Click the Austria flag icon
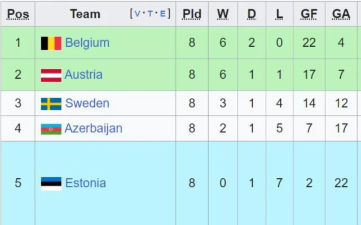The height and width of the screenshot is (225, 361). click(51, 75)
